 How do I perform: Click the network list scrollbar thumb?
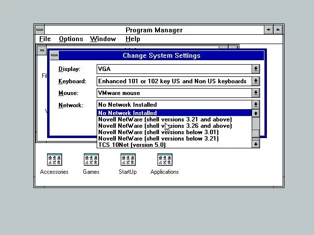coord(256,134)
